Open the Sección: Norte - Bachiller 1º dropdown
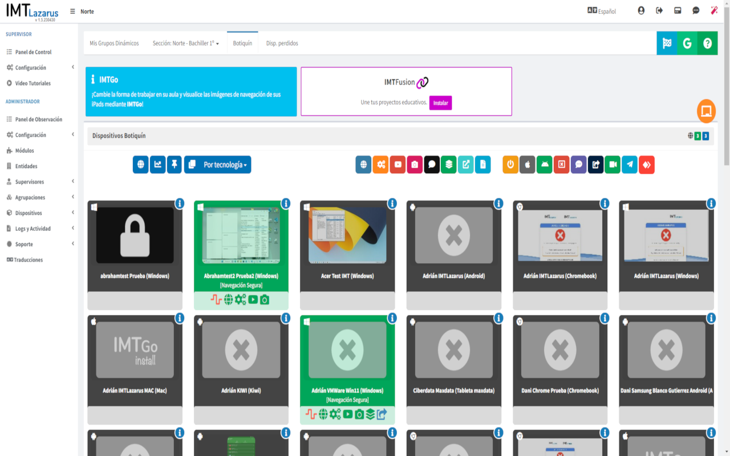The width and height of the screenshot is (730, 456). pos(185,43)
